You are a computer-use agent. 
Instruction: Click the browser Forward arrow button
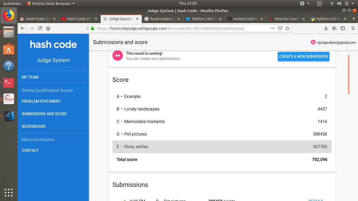pyautogui.click(x=32, y=29)
